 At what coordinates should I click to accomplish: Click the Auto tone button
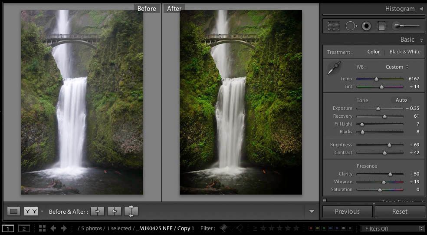click(401, 100)
